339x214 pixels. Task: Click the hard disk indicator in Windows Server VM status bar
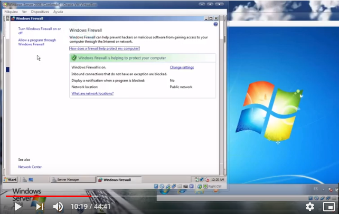click(x=156, y=186)
